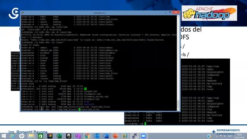Image resolution: width=247 pixels, height=139 pixels.
Task: Click the help icon in system tray
Action: 209,136
